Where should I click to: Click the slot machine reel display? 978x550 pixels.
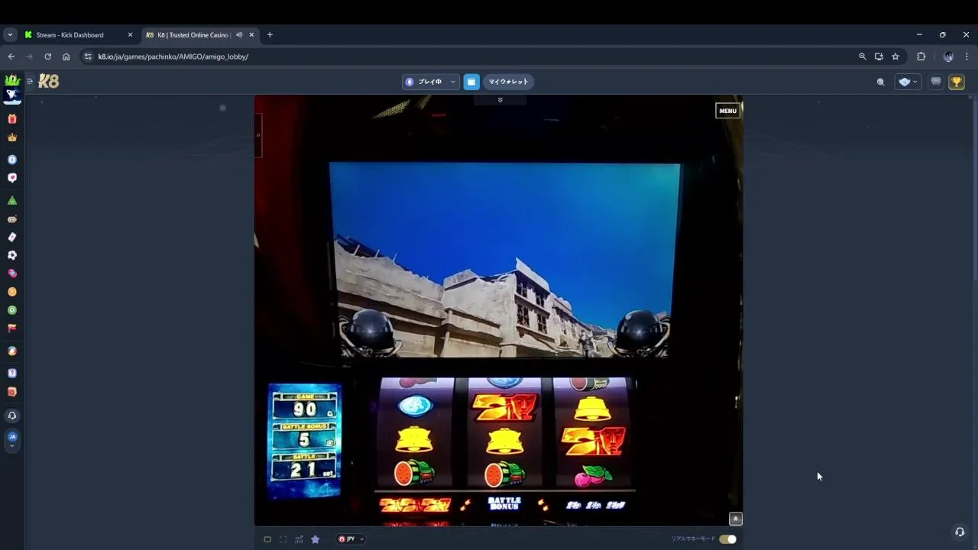[x=504, y=433]
